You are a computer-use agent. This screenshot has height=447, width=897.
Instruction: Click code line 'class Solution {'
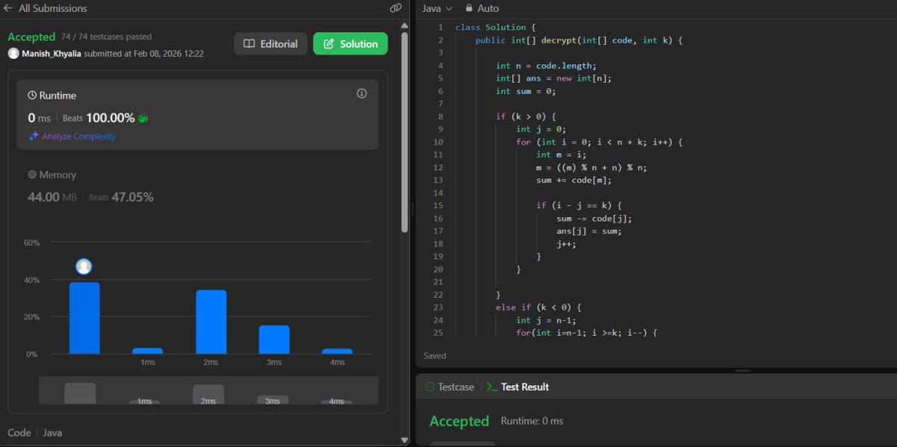point(496,27)
